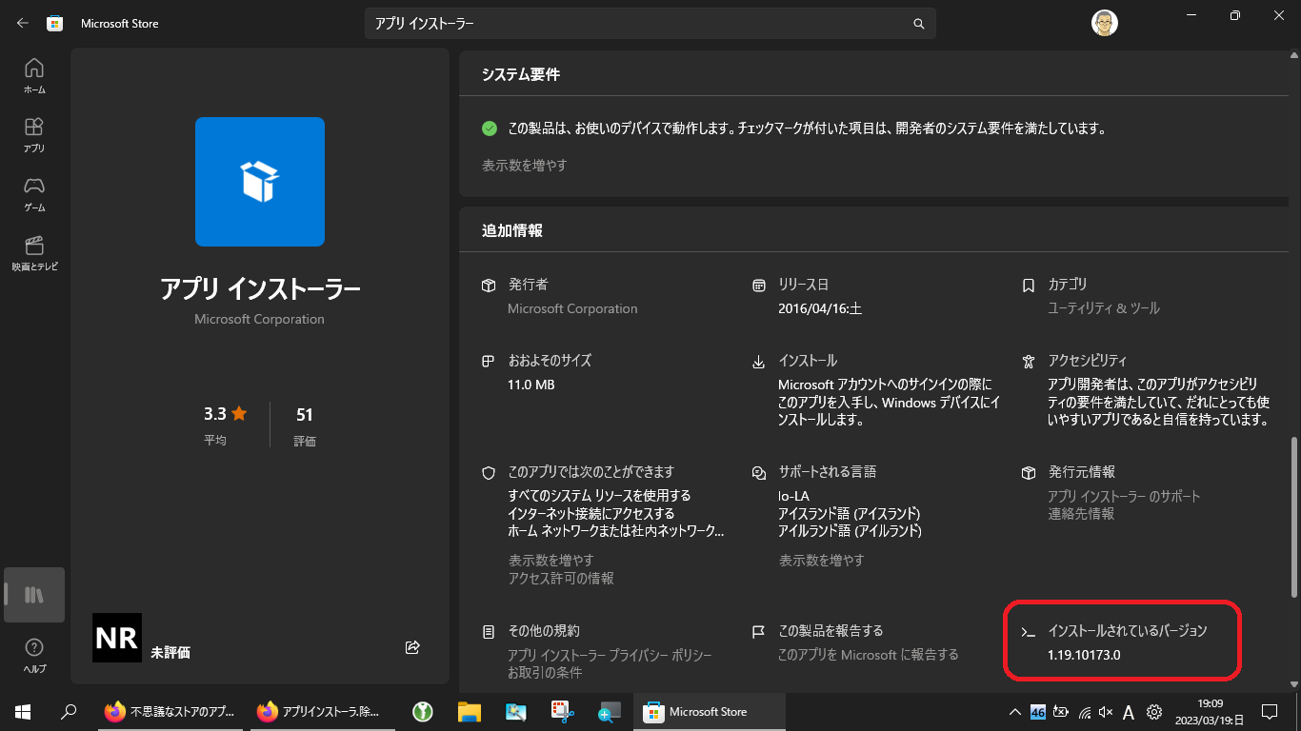
Task: Click the 11.0 MB size value
Action: (530, 385)
